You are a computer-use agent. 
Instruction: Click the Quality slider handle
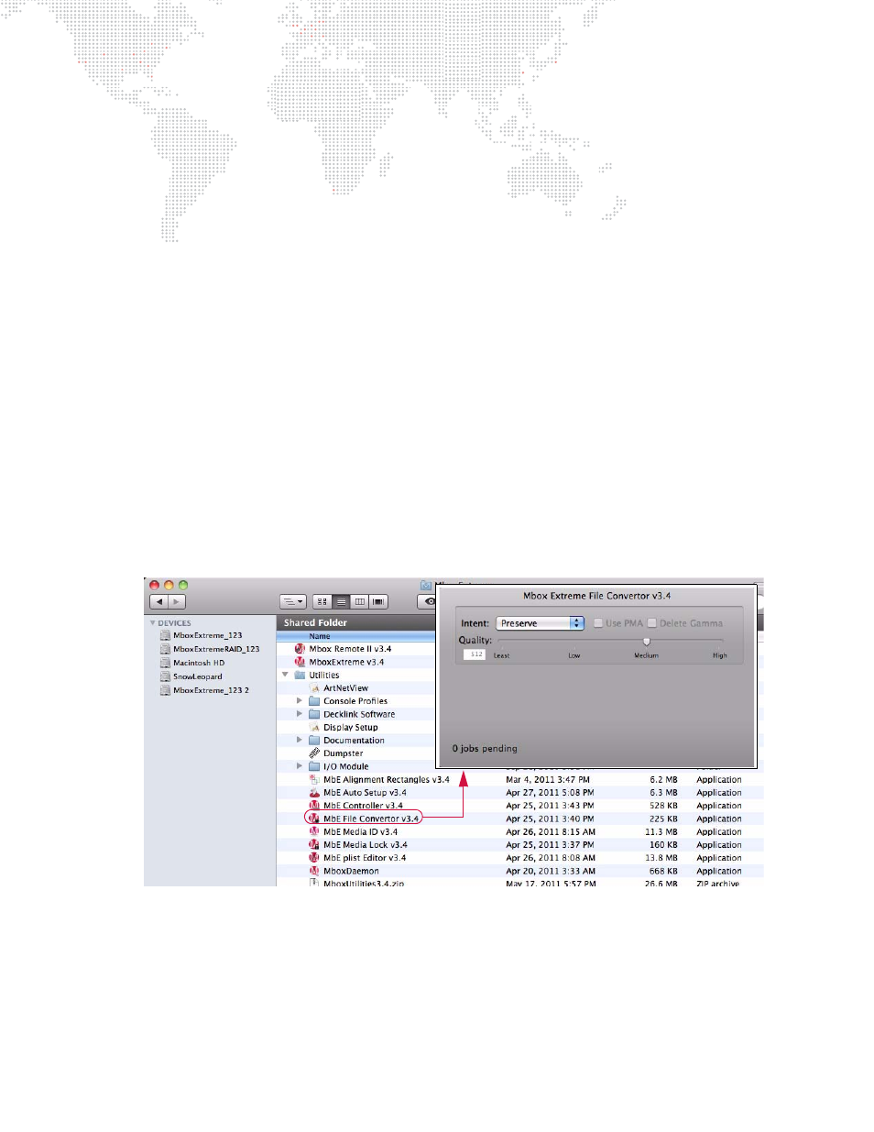[x=647, y=642]
